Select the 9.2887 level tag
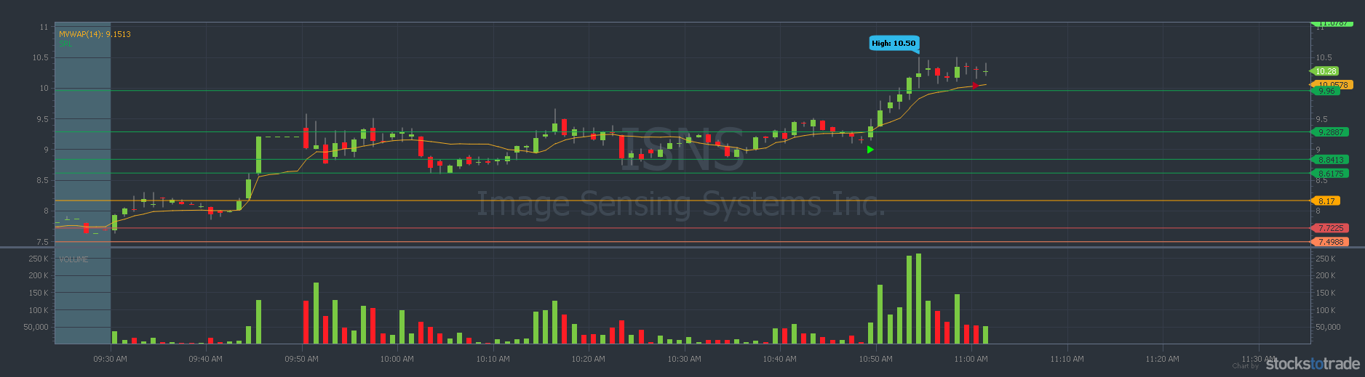 click(1329, 132)
